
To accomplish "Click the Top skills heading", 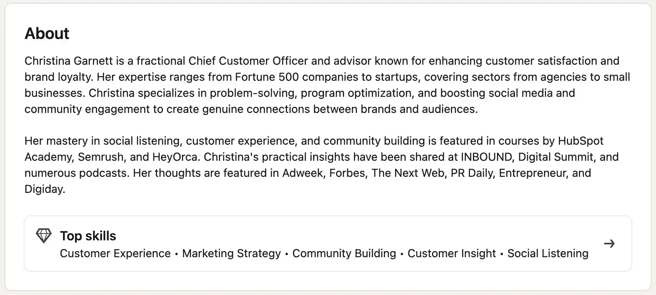I will tap(88, 236).
